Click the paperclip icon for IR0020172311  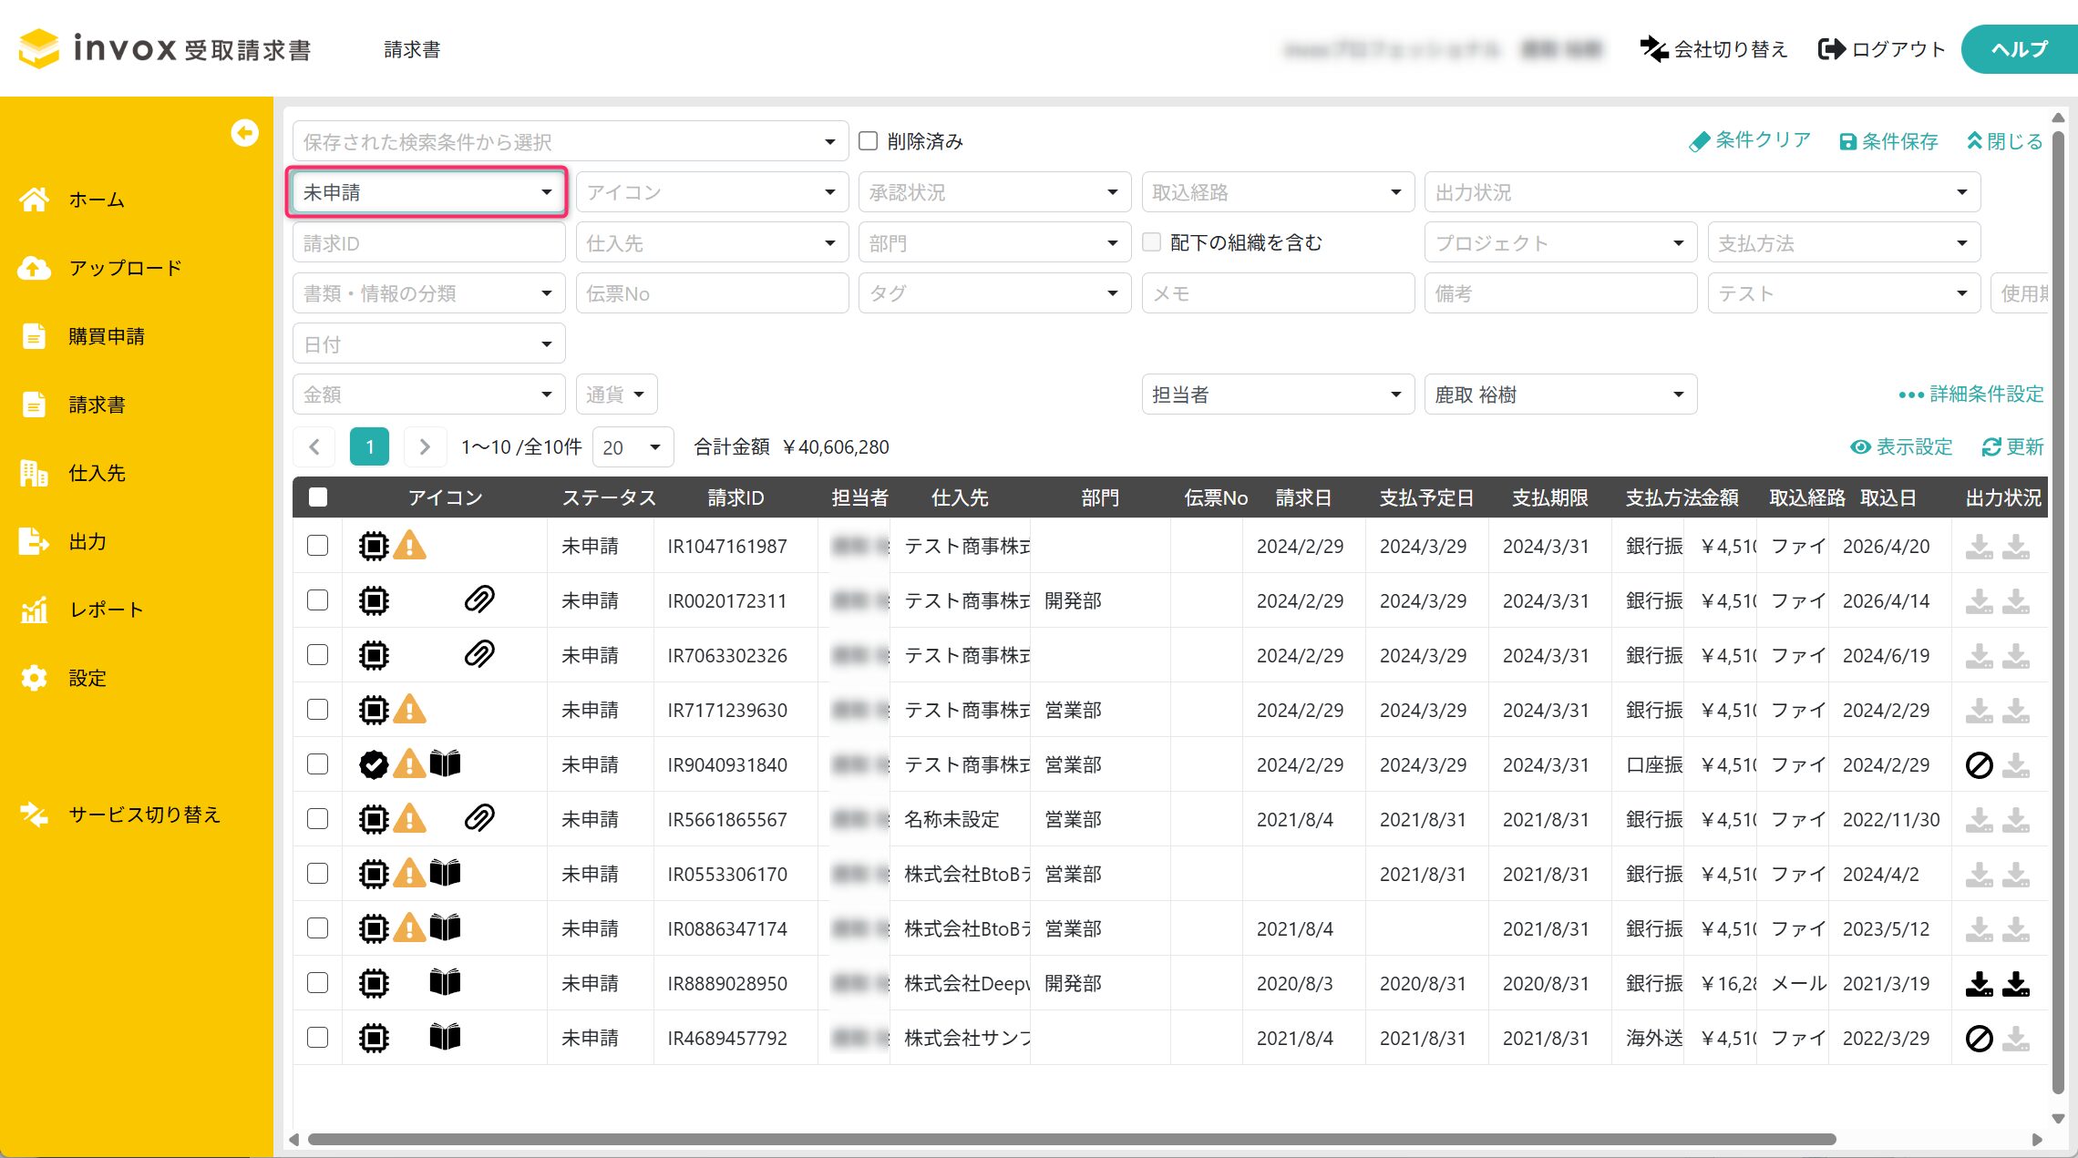tap(479, 599)
